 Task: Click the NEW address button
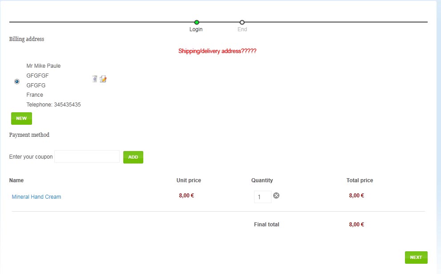21,118
